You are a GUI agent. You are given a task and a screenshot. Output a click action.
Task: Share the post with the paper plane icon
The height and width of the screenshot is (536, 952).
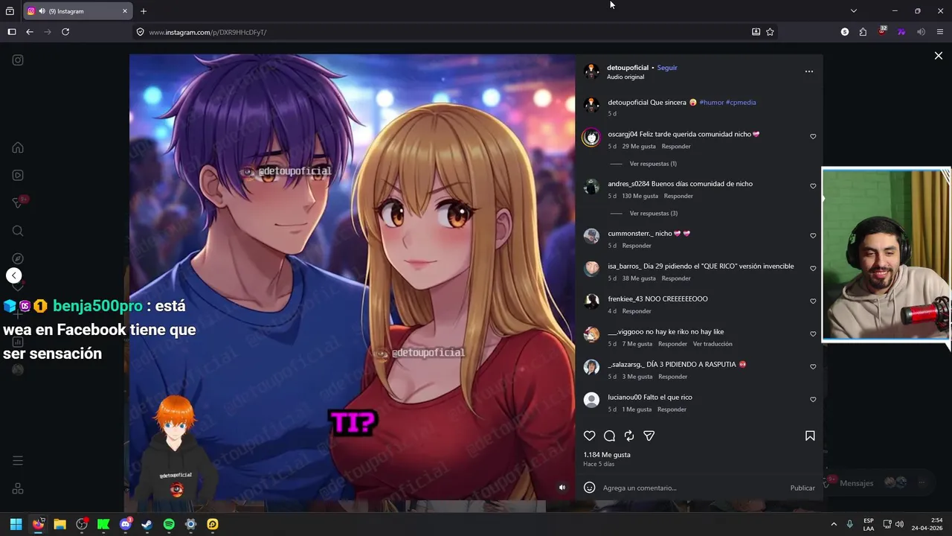649,436
